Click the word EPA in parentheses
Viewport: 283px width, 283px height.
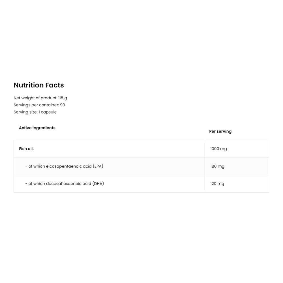point(98,166)
